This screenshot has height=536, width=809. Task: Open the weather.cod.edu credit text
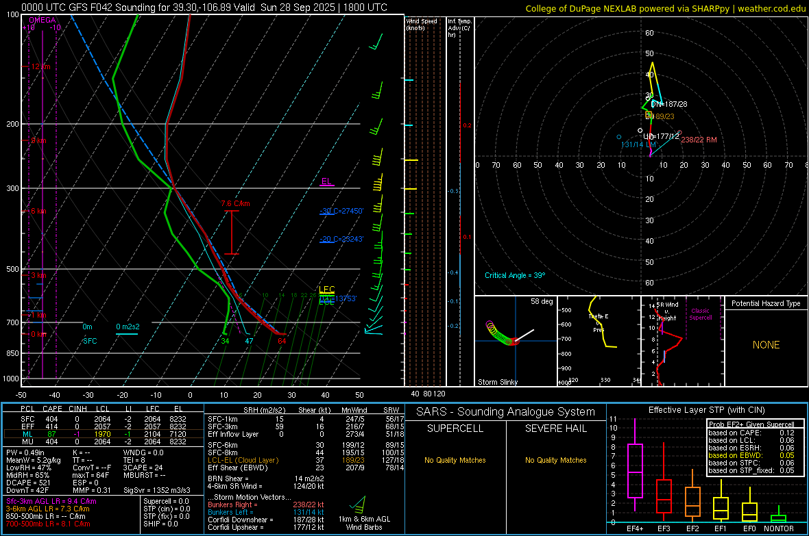pos(665,8)
